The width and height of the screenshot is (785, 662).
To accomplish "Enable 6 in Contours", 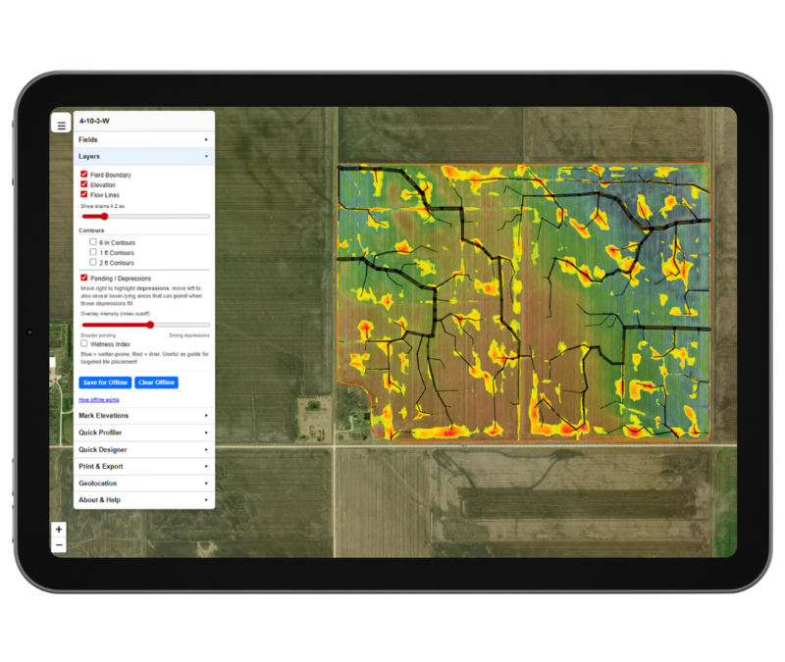I will [93, 242].
